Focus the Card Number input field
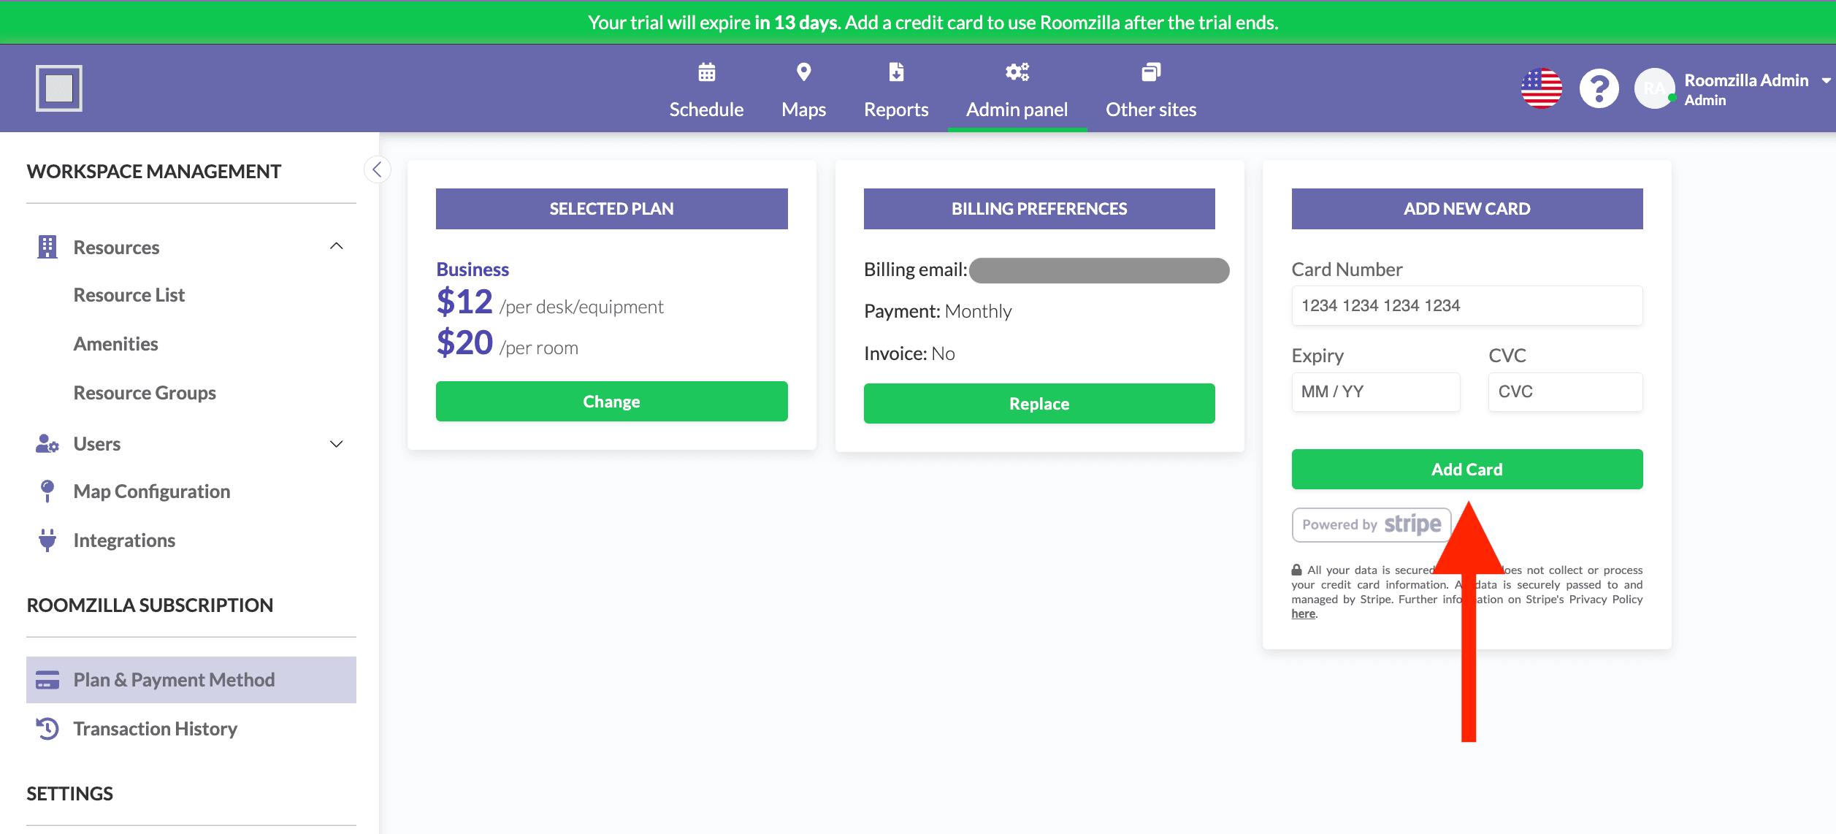This screenshot has height=834, width=1836. point(1466,306)
